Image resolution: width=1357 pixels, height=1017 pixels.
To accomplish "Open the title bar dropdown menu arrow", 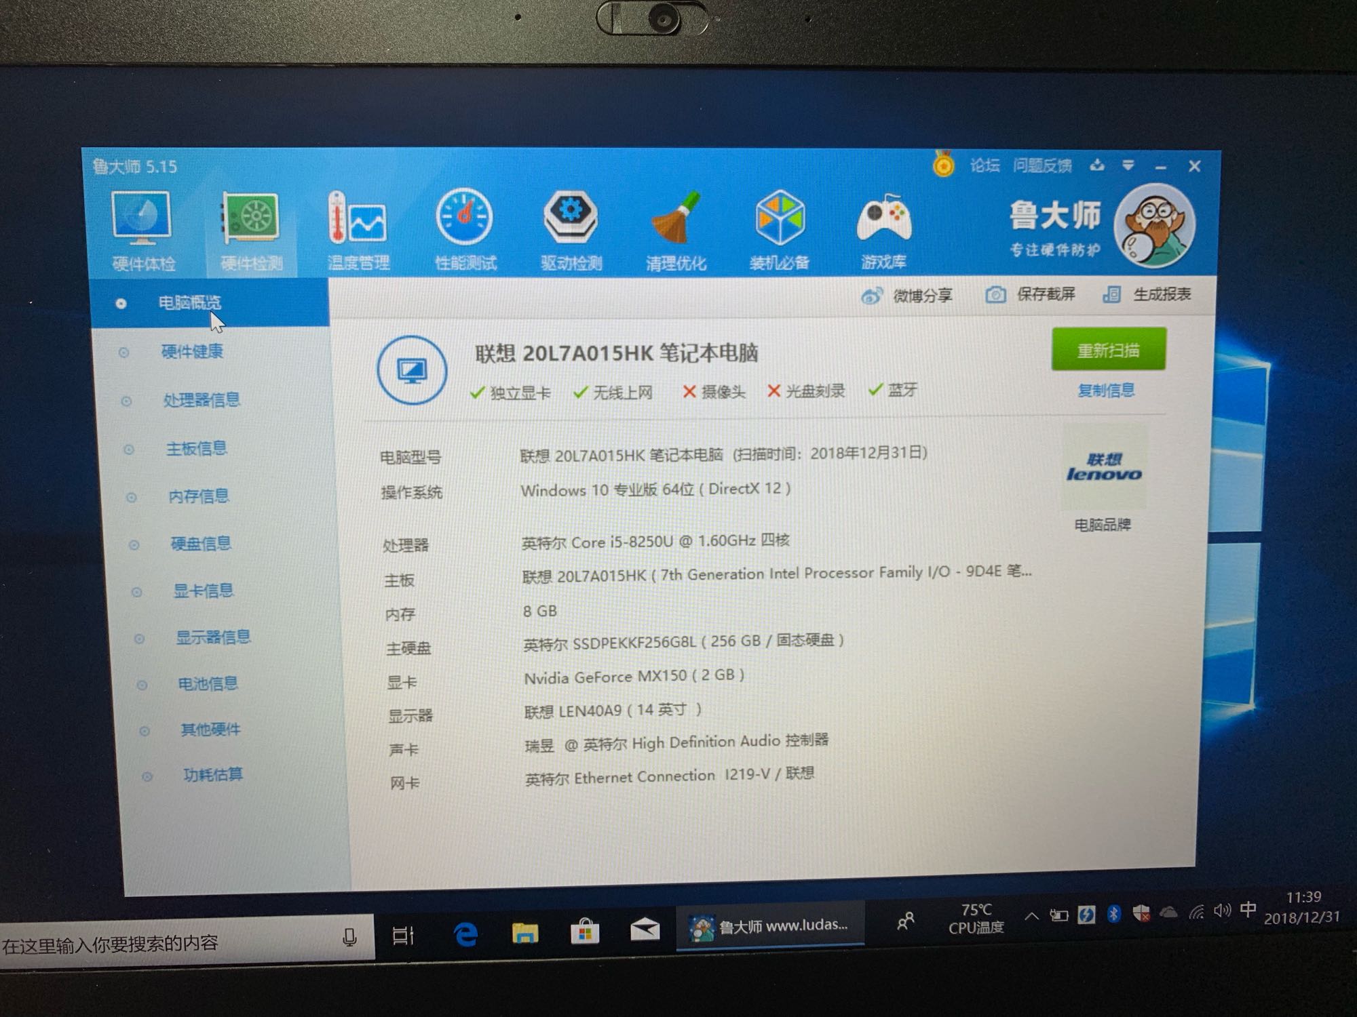I will coord(1128,165).
